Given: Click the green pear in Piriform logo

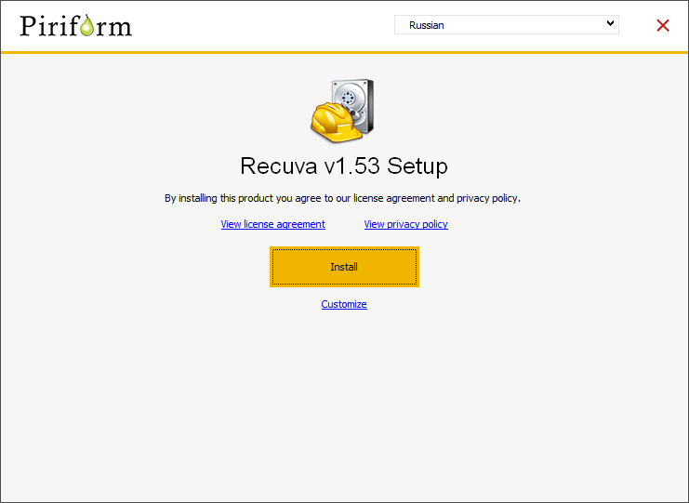Looking at the screenshot, I should (x=88, y=27).
